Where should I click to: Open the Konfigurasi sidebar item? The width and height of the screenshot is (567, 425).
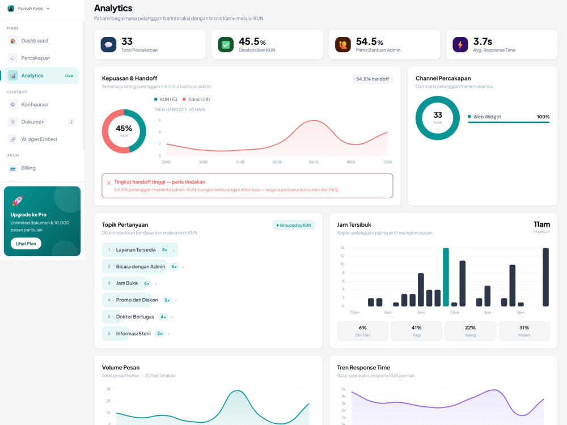pyautogui.click(x=41, y=104)
